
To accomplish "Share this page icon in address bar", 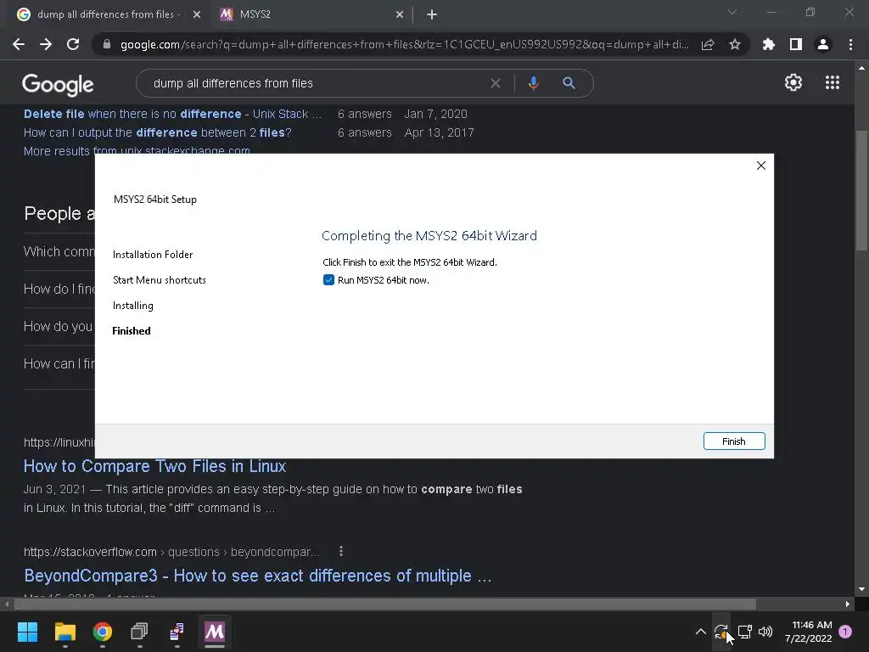I will pos(708,44).
